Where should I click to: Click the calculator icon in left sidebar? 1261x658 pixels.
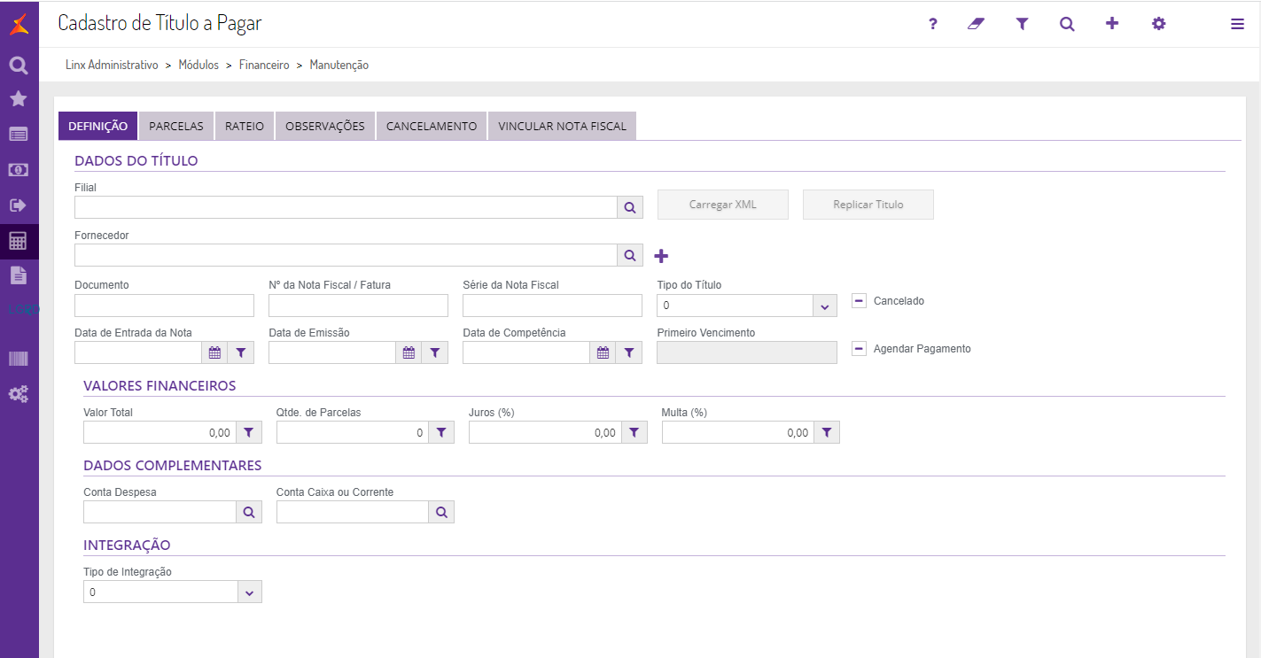[18, 241]
